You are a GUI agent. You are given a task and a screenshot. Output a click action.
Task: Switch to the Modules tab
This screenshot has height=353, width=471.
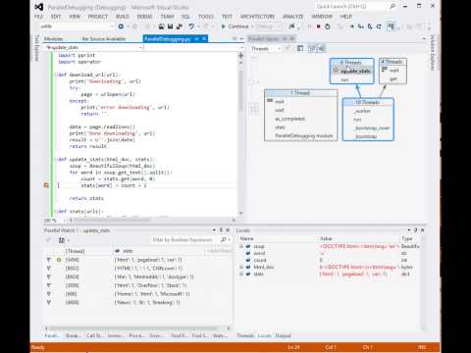tap(53, 39)
